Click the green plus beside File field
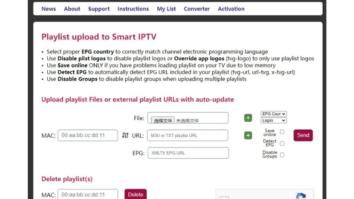The image size is (354, 199). (x=248, y=118)
